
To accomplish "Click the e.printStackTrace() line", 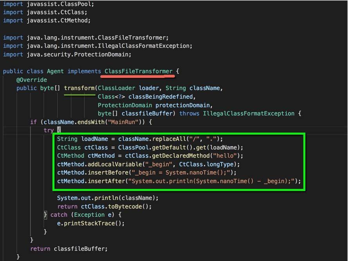I will pos(91,223).
